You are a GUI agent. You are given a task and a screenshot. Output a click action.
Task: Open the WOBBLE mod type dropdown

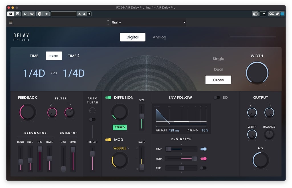121,148
